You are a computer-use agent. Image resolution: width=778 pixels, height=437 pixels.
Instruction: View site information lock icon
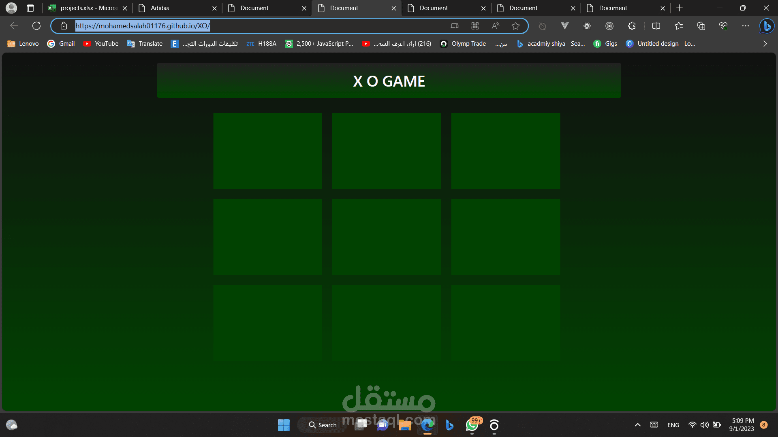click(x=64, y=26)
